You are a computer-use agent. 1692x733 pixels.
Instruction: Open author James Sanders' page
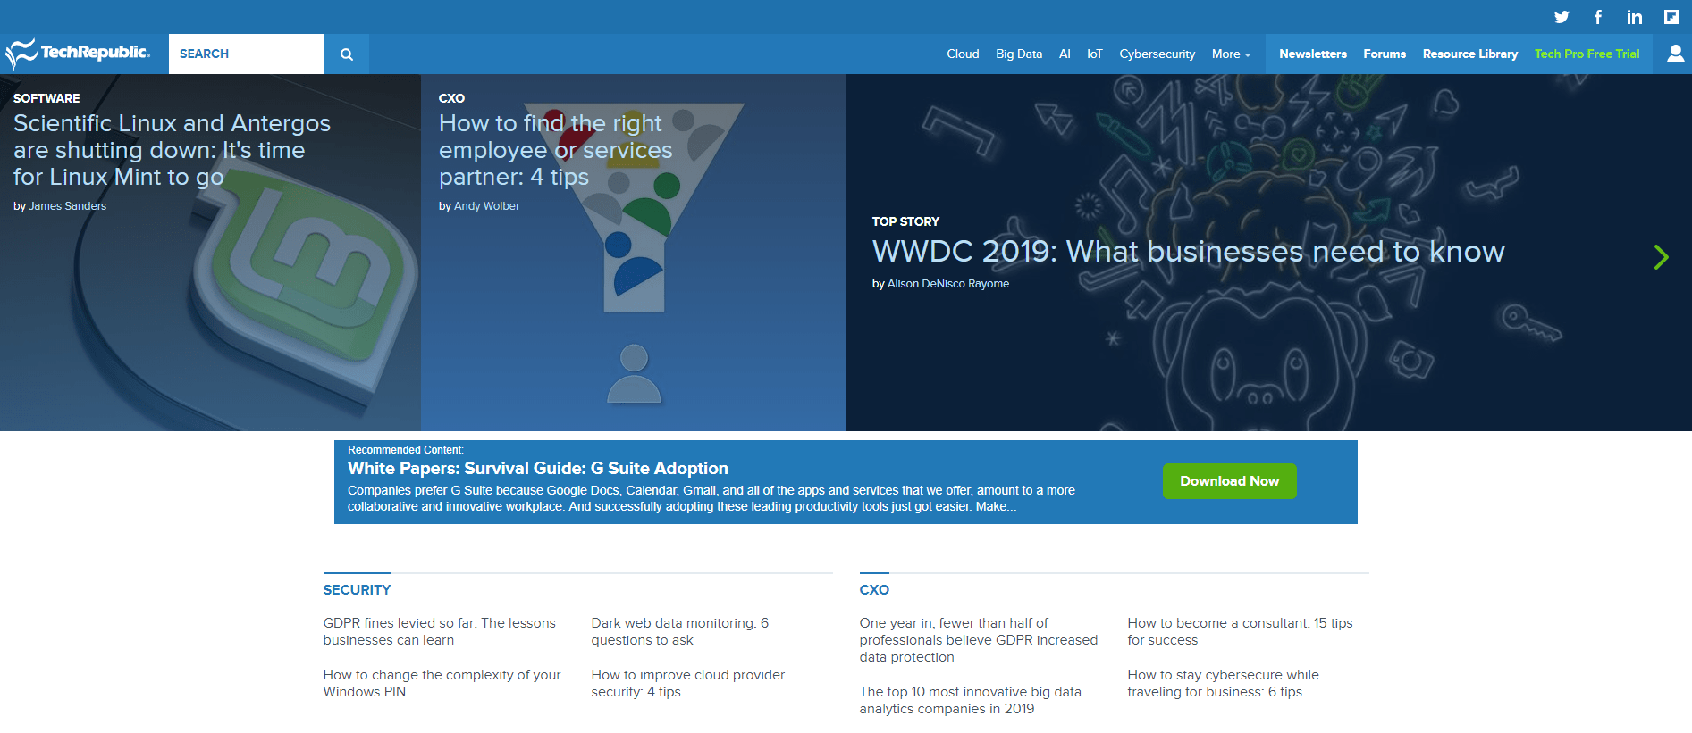tap(68, 206)
